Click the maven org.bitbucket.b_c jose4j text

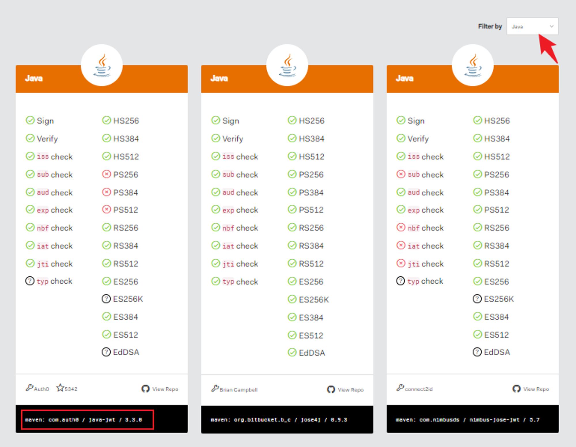[279, 420]
